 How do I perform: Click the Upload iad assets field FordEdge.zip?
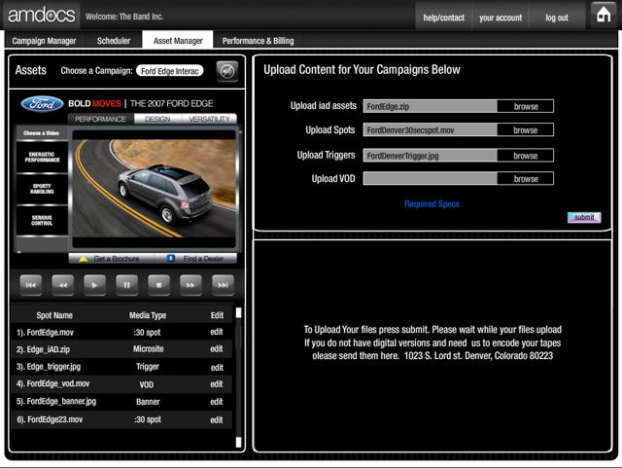[x=430, y=106]
